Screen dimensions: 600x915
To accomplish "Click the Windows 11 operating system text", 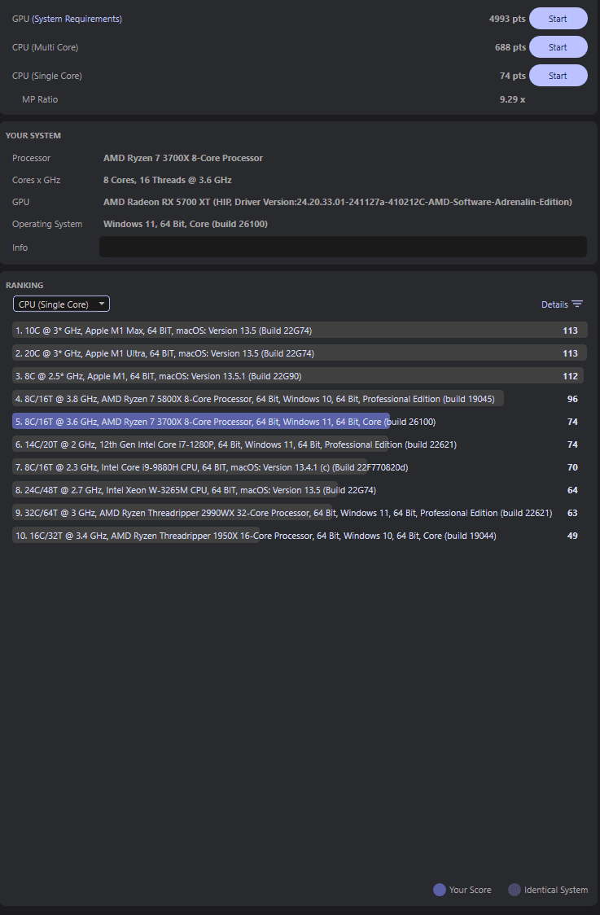I will pos(185,224).
